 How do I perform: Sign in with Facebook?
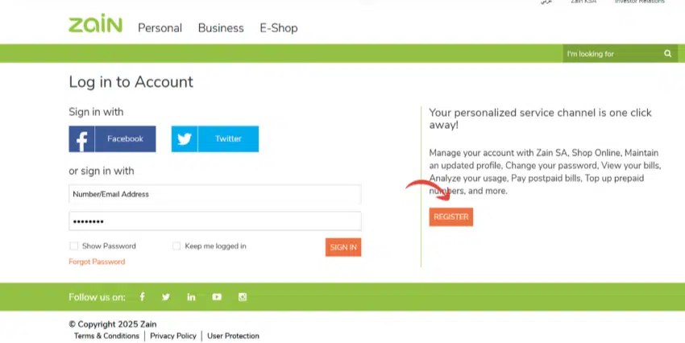113,139
